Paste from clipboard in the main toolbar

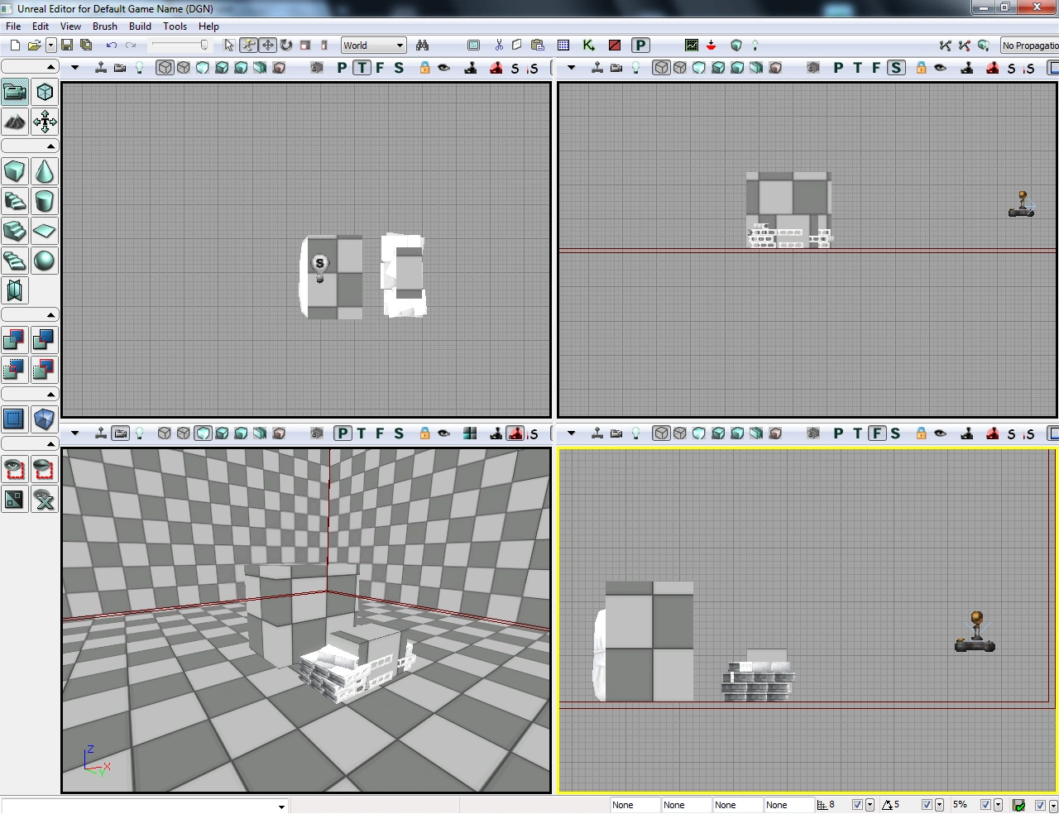[537, 45]
